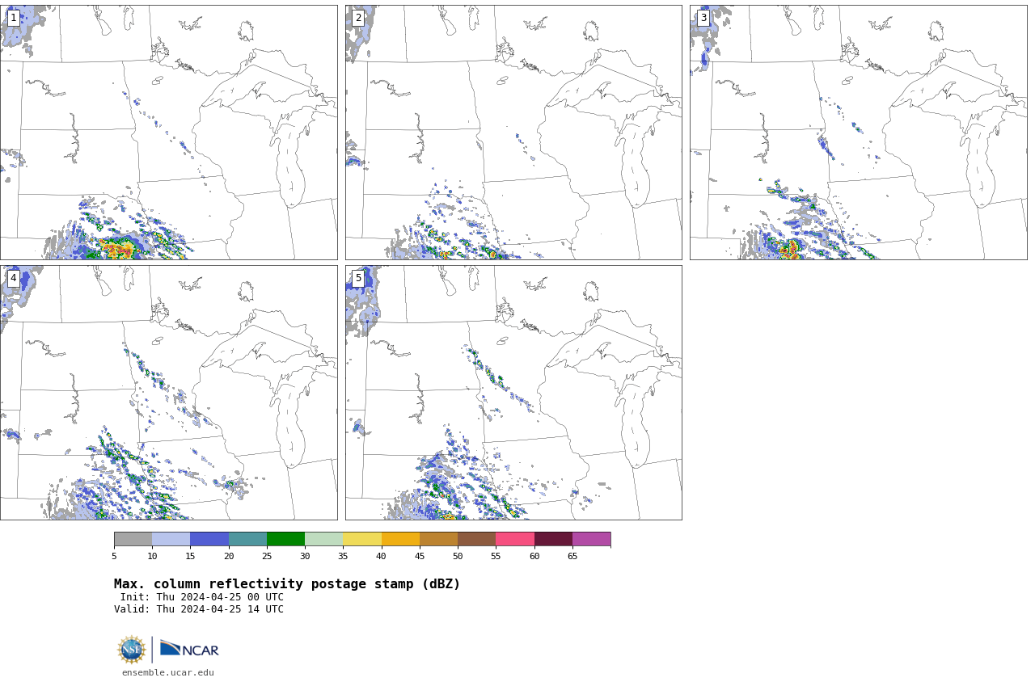Screen dimensions: 1035x682
Task: Click the panel number 1 label
Action: pos(13,18)
